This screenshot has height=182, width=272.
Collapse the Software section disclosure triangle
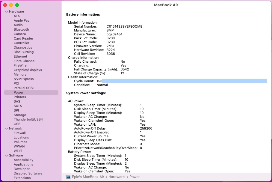click(7, 156)
